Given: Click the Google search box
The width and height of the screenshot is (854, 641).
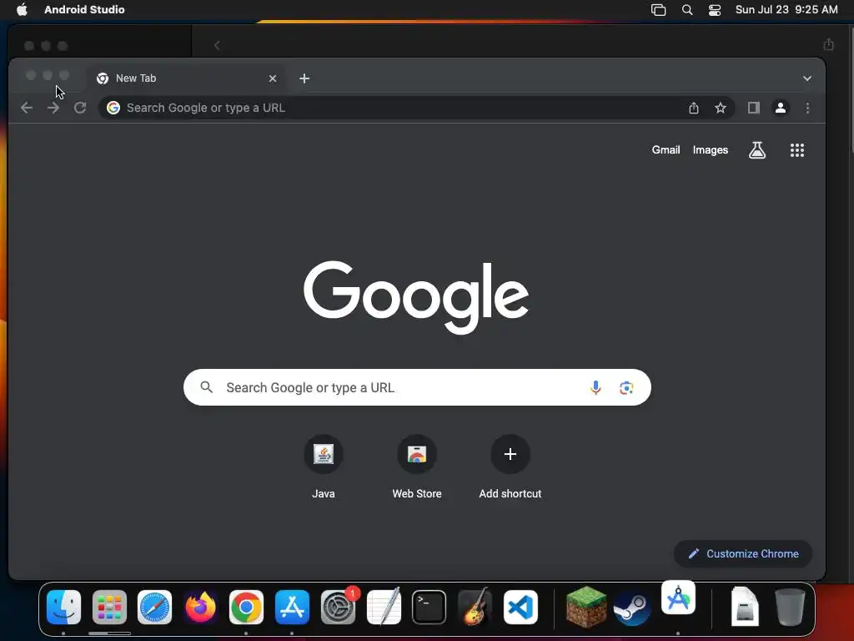Looking at the screenshot, I should pyautogui.click(x=417, y=387).
